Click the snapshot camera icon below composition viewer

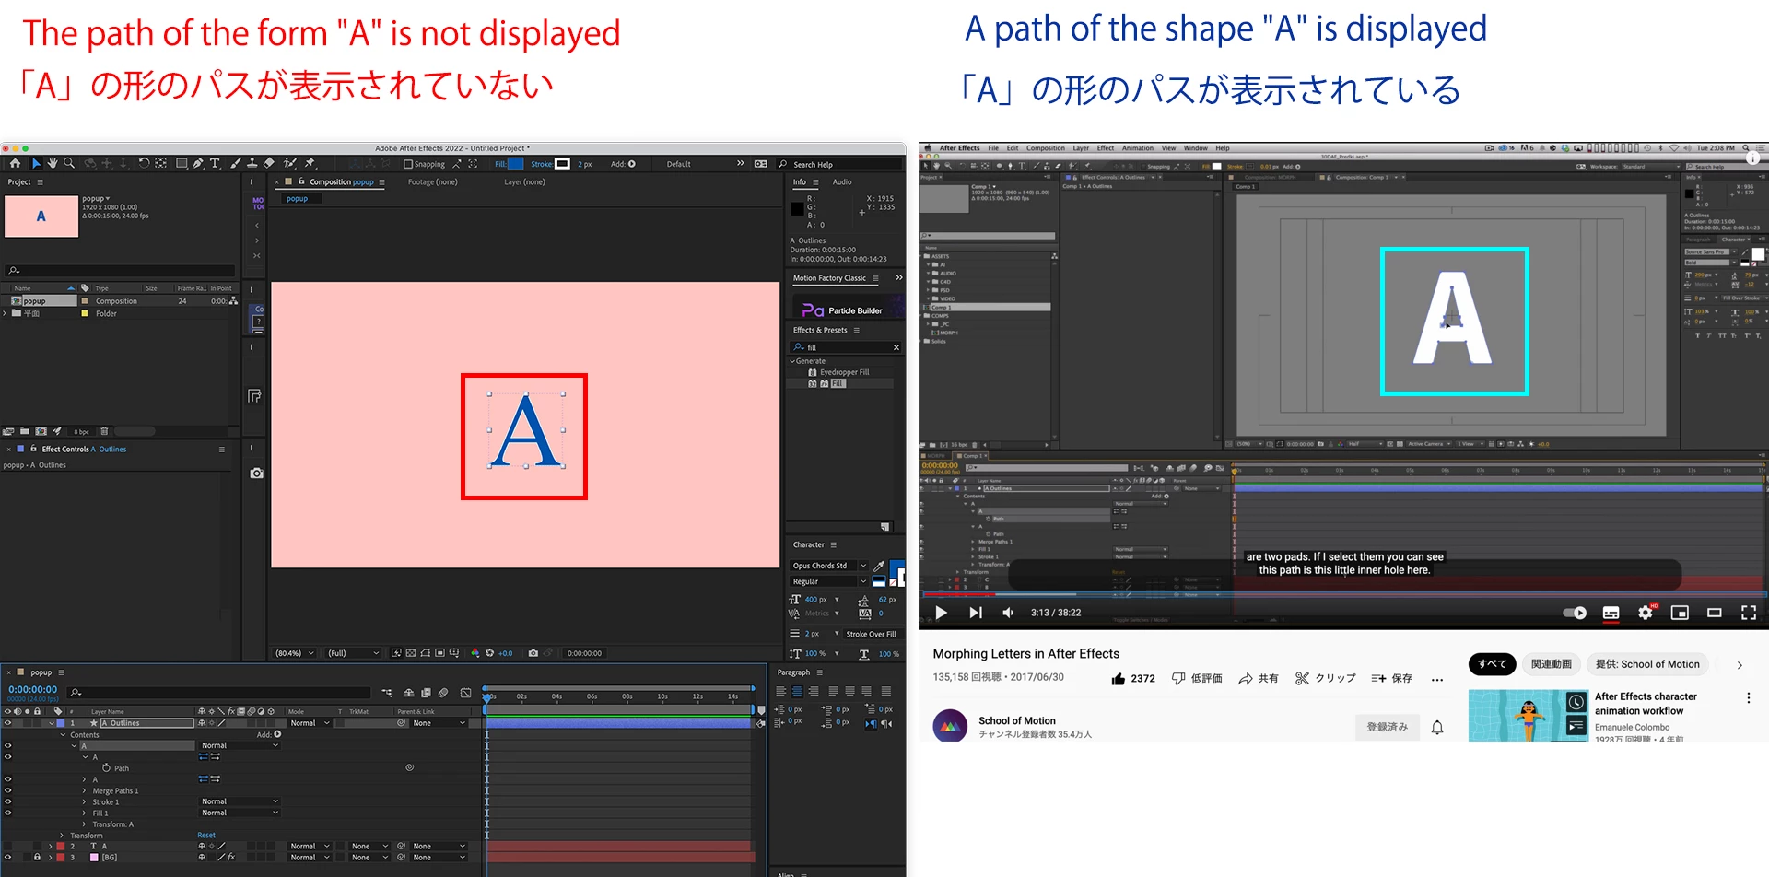pyautogui.click(x=533, y=653)
